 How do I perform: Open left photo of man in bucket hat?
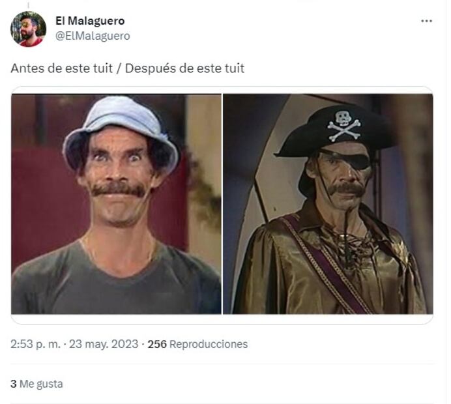116,204
